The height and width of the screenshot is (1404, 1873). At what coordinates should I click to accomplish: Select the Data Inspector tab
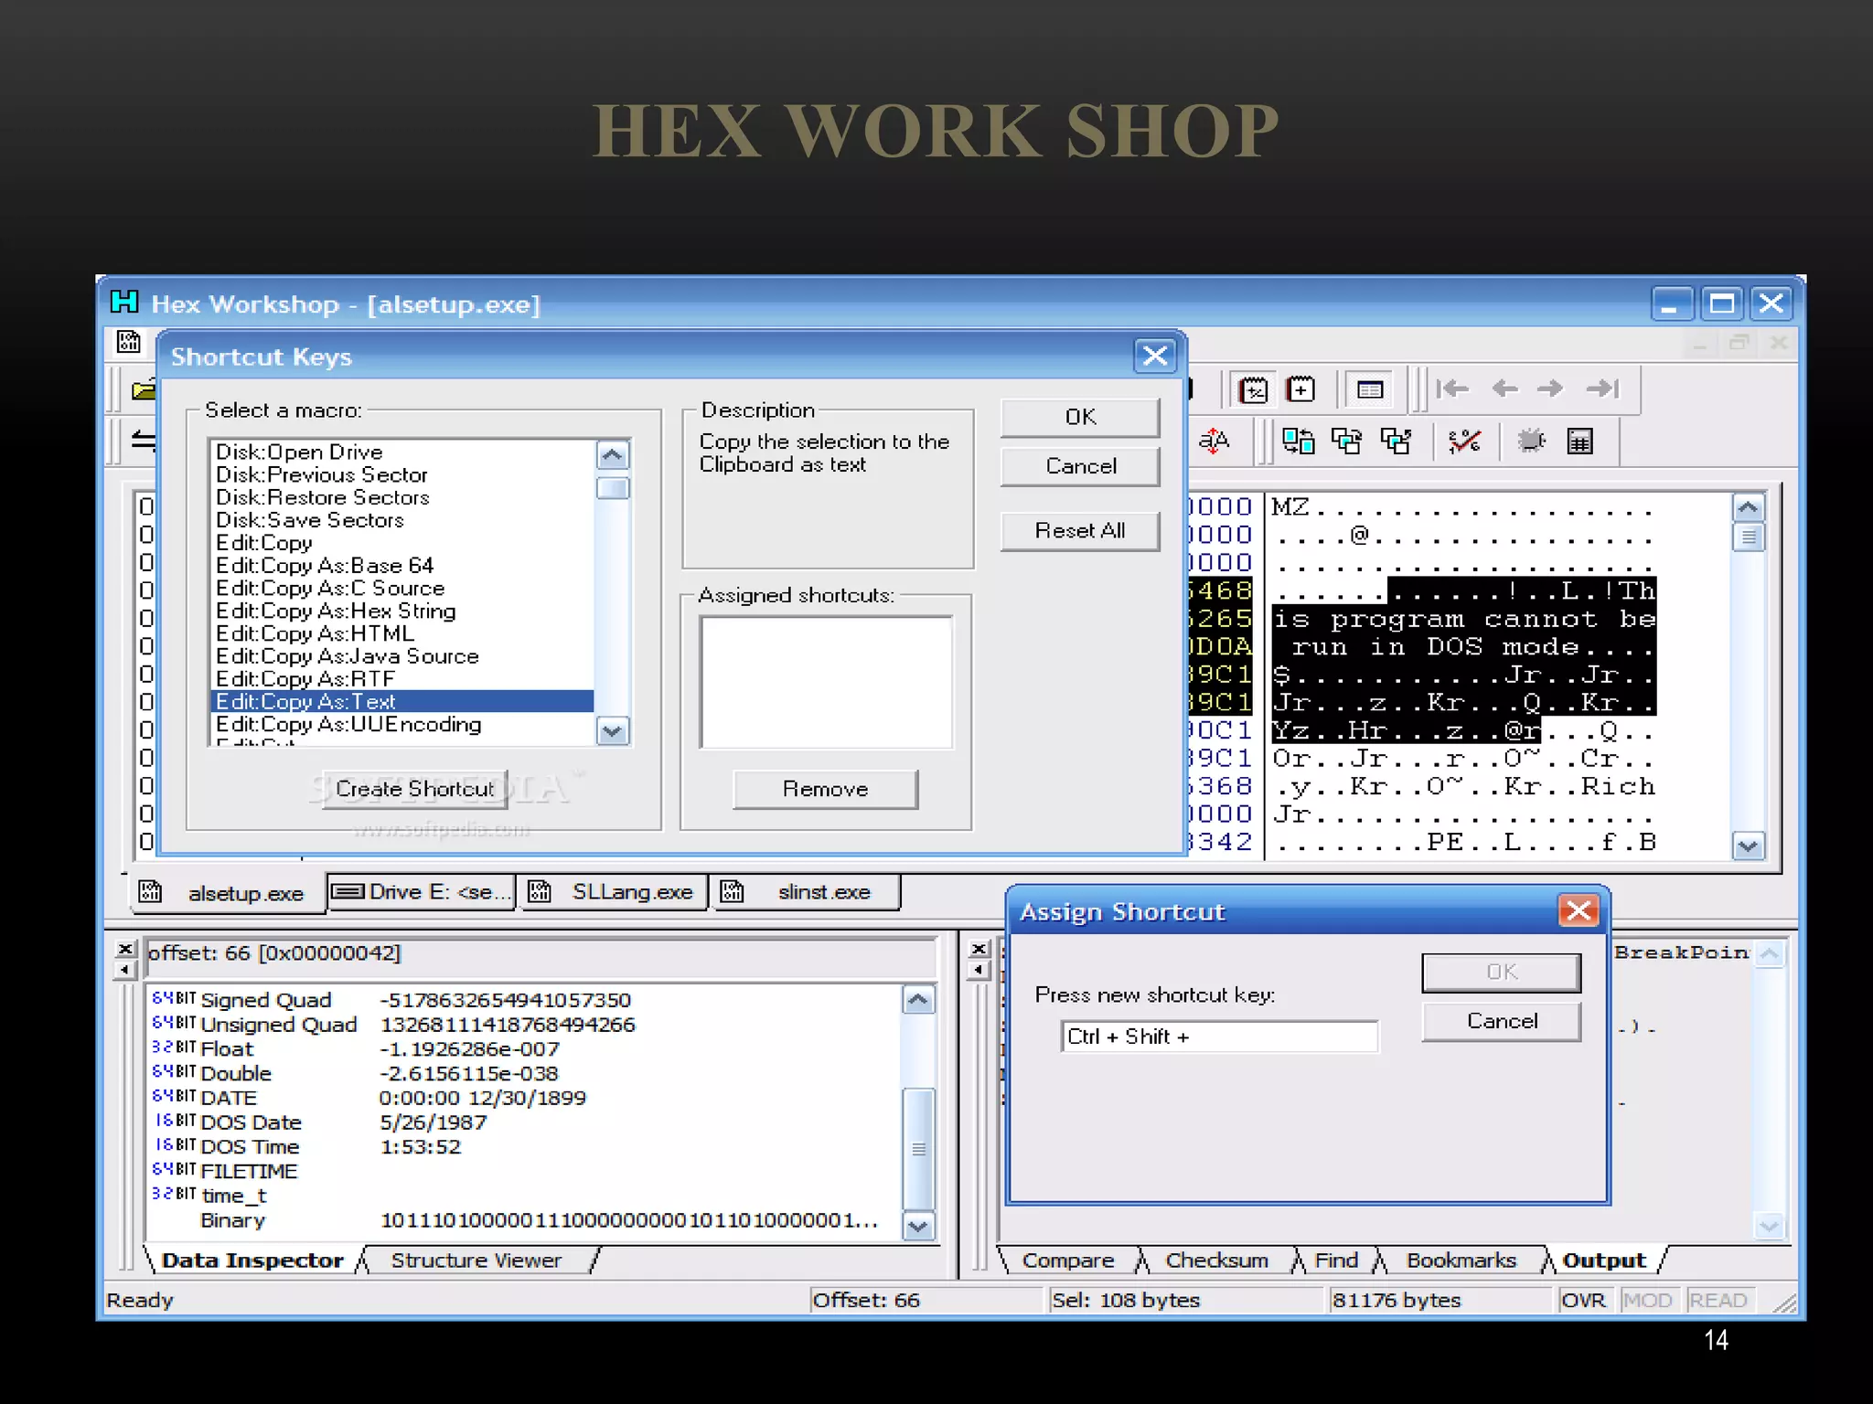click(x=252, y=1260)
